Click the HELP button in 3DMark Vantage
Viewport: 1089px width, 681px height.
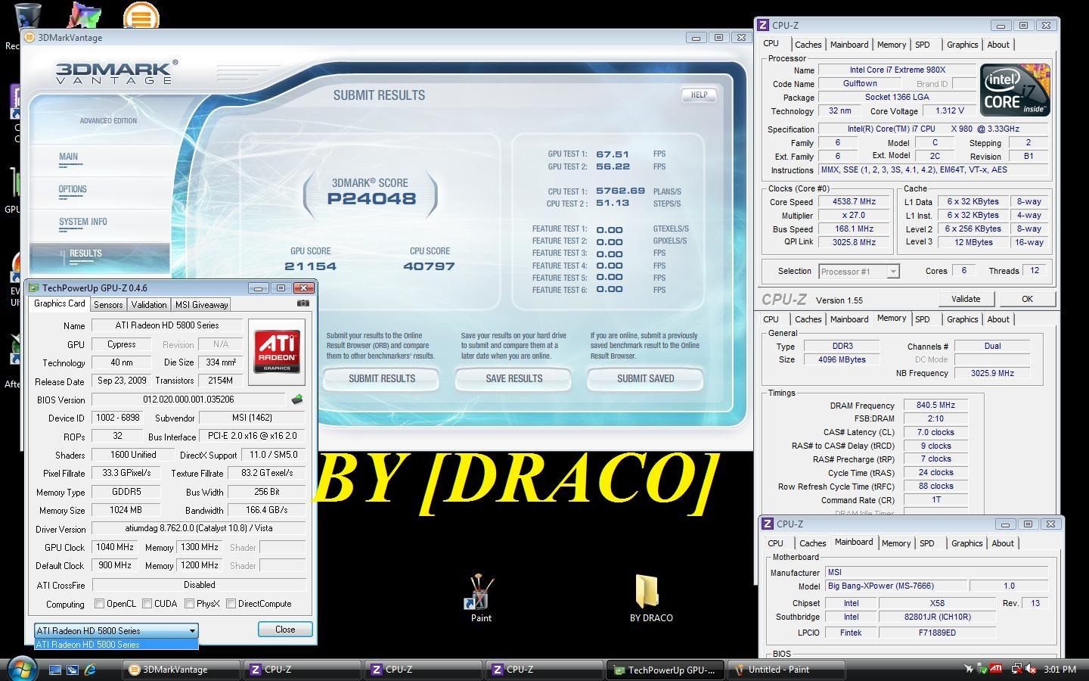coord(699,95)
